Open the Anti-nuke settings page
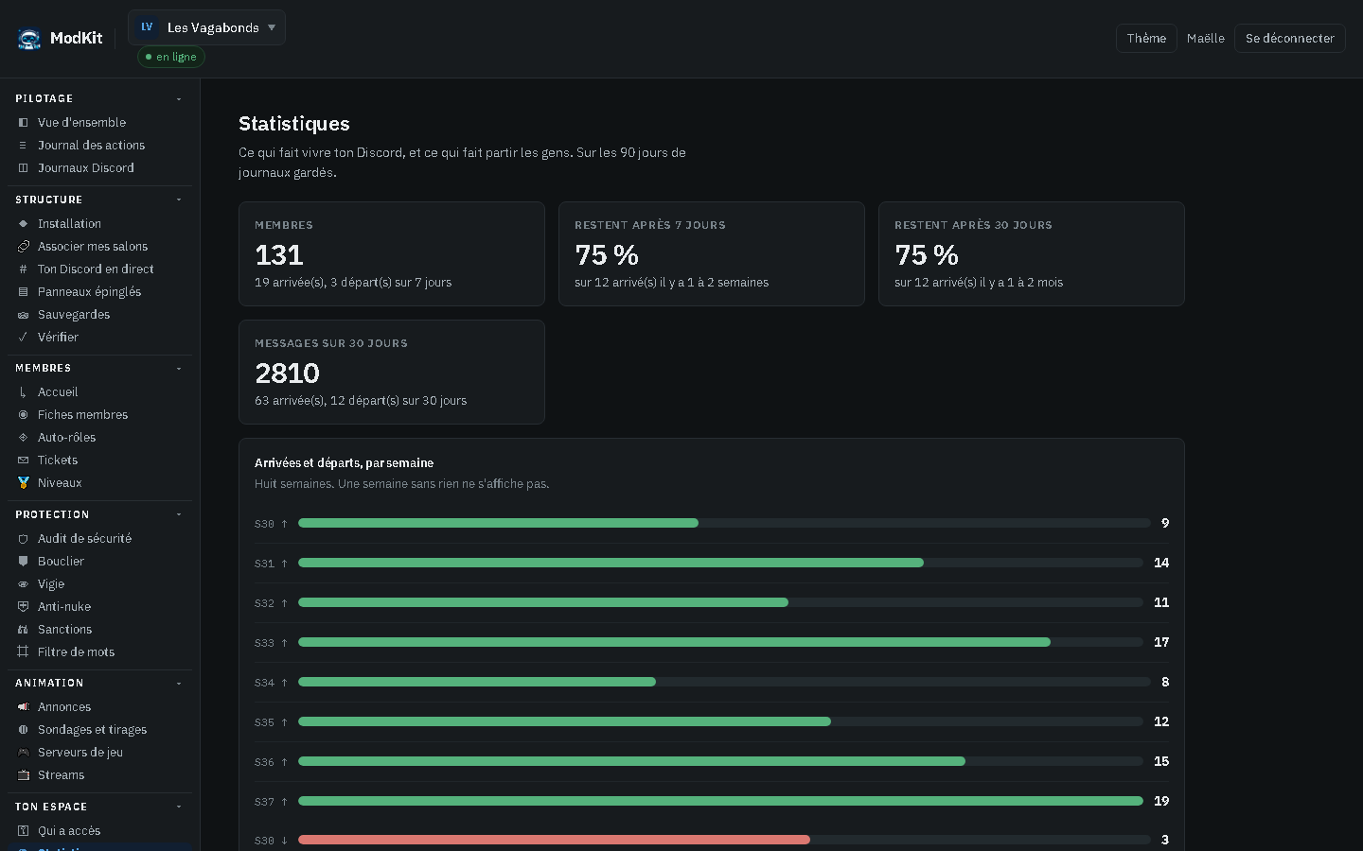The image size is (1363, 851). click(x=64, y=606)
